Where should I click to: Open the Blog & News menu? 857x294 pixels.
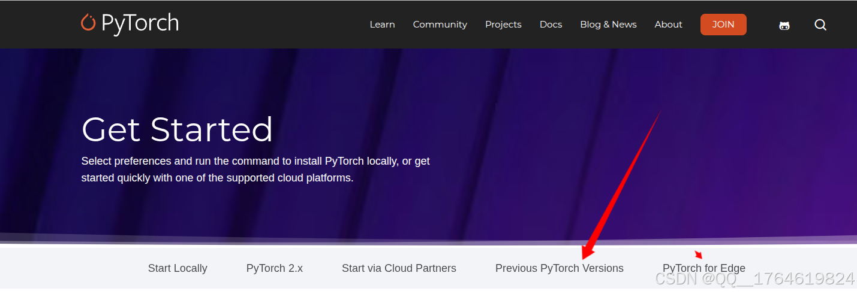[608, 25]
